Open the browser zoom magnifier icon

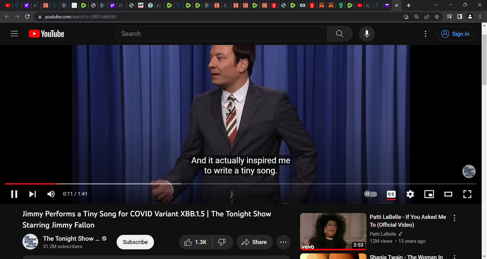[x=416, y=17]
